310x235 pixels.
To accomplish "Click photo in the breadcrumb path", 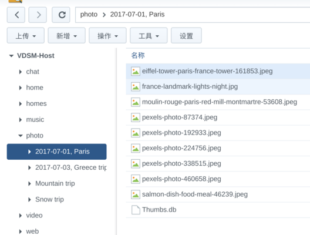I will 89,15.
